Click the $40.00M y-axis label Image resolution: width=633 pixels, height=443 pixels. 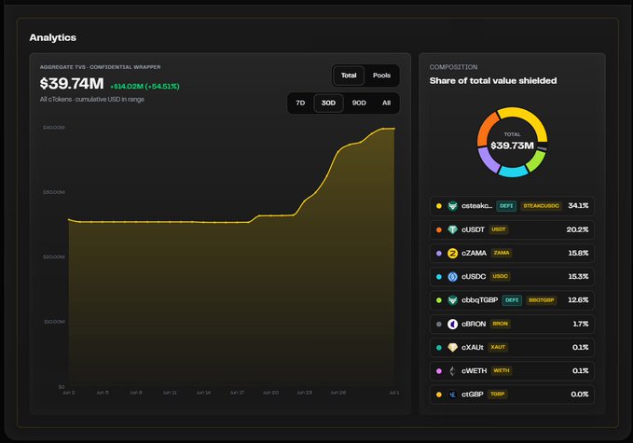(x=54, y=127)
